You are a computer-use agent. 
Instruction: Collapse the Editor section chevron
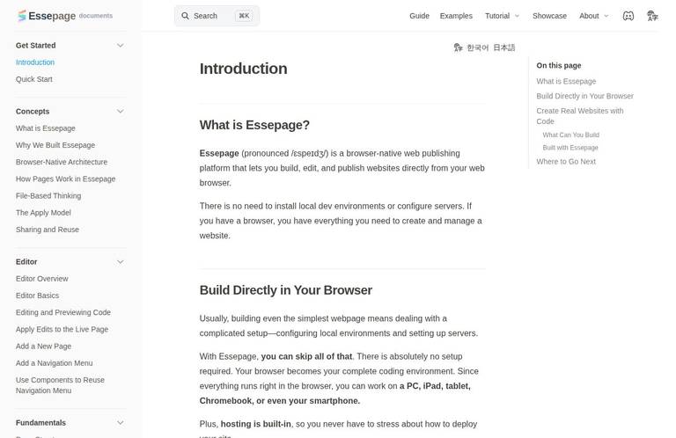point(121,261)
